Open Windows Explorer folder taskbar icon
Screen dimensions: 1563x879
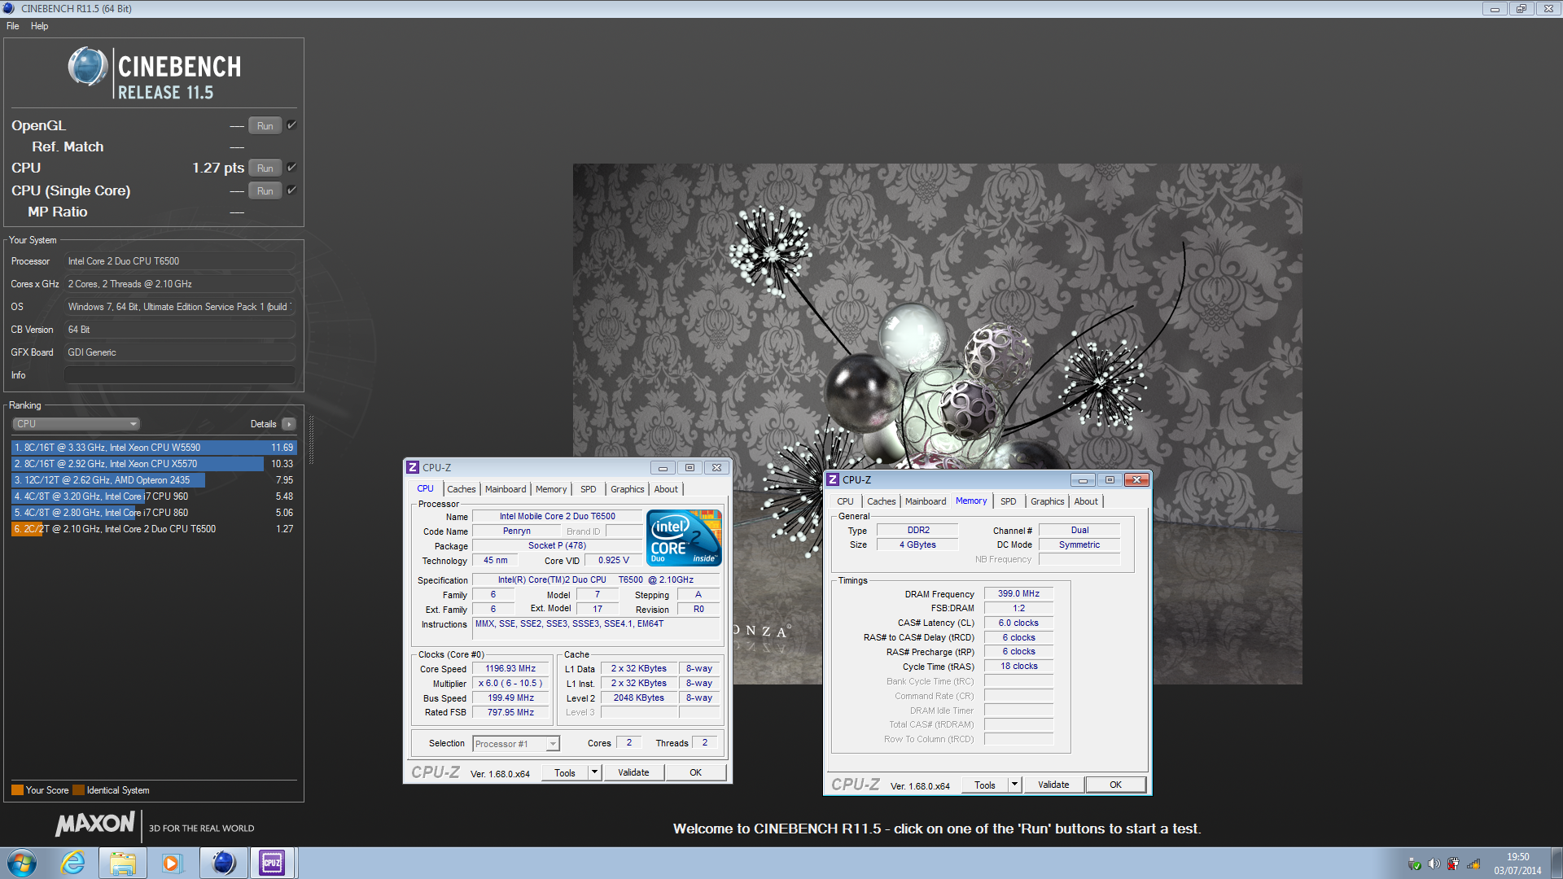point(123,863)
